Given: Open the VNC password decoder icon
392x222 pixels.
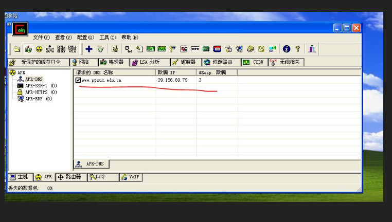Looking at the screenshot, I should click(184, 49).
